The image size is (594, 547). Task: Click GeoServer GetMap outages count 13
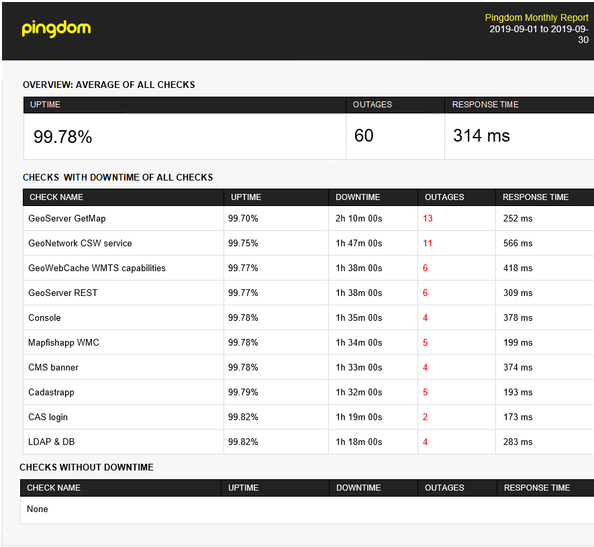tap(428, 218)
